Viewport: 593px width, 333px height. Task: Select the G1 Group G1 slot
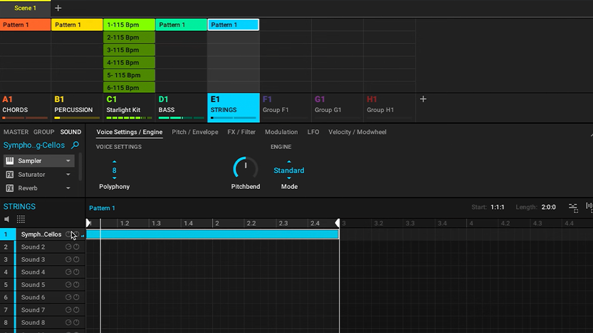(338, 108)
